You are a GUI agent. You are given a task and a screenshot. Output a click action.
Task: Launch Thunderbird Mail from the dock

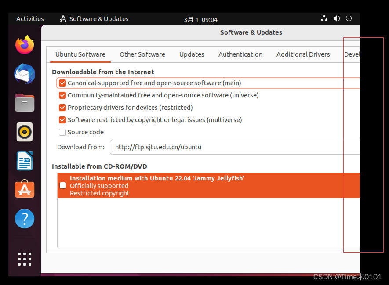pos(25,74)
